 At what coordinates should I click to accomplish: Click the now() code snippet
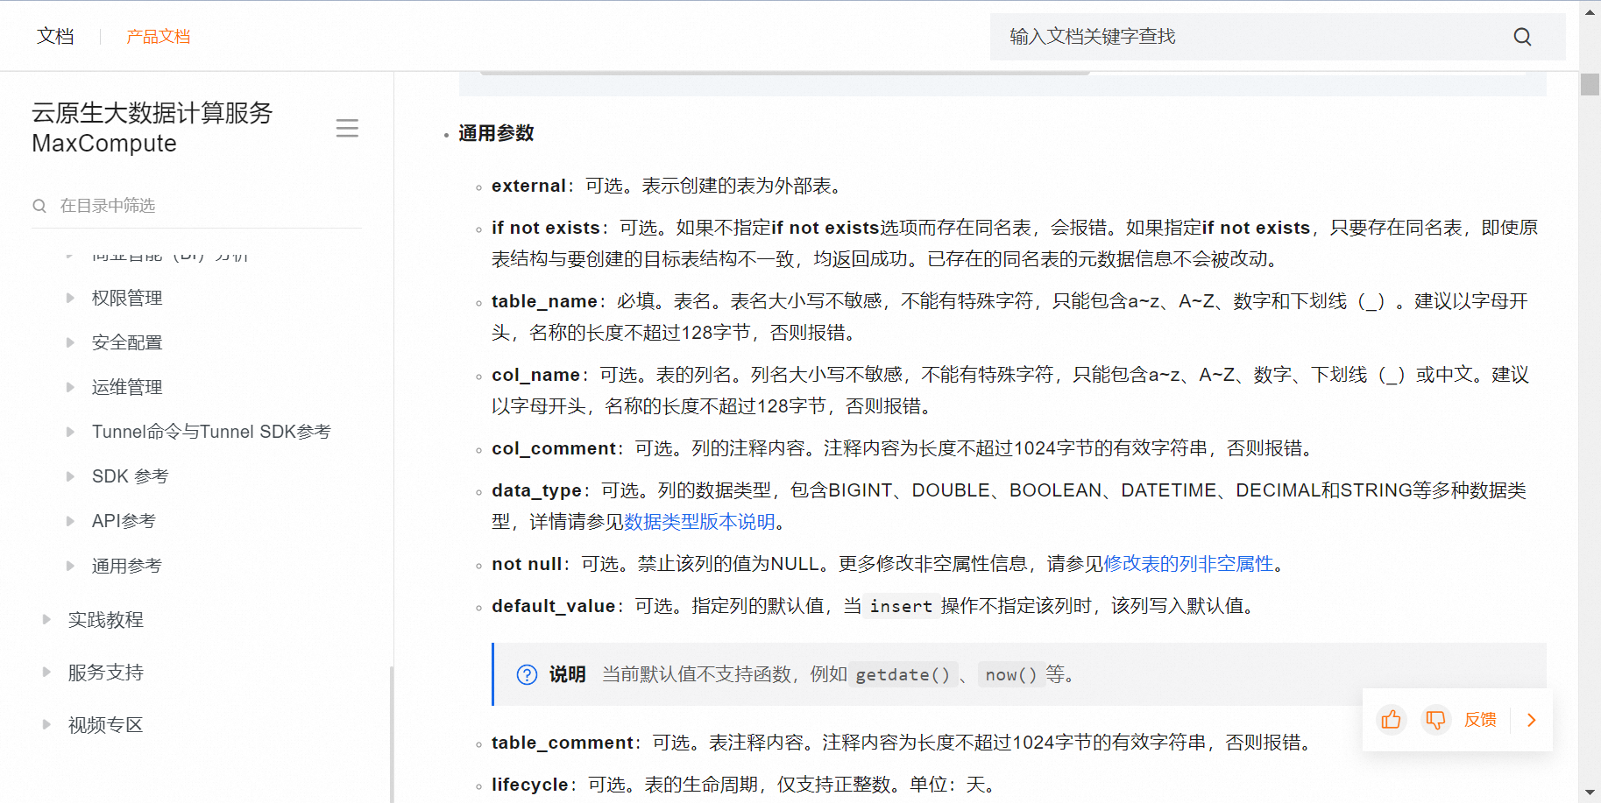pyautogui.click(x=1011, y=674)
